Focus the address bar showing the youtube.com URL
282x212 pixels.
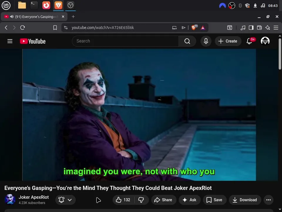coord(103,28)
